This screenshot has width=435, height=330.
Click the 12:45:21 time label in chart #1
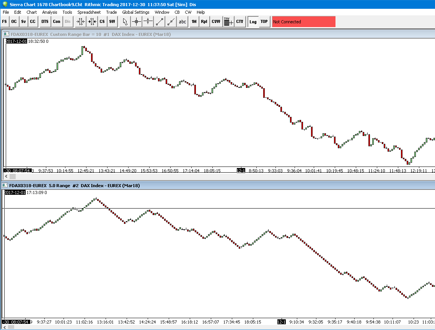click(x=86, y=171)
